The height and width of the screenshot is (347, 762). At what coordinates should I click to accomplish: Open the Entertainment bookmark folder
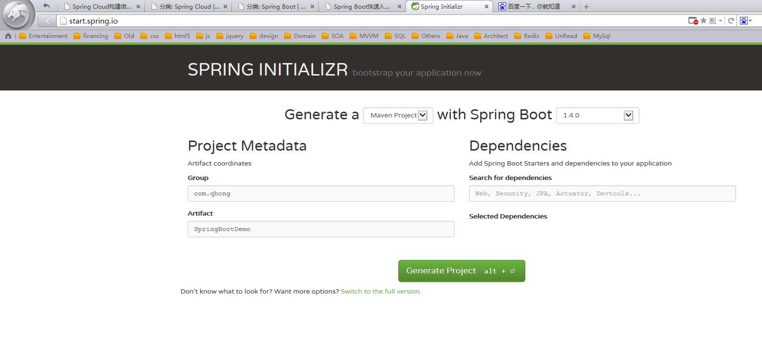click(43, 36)
